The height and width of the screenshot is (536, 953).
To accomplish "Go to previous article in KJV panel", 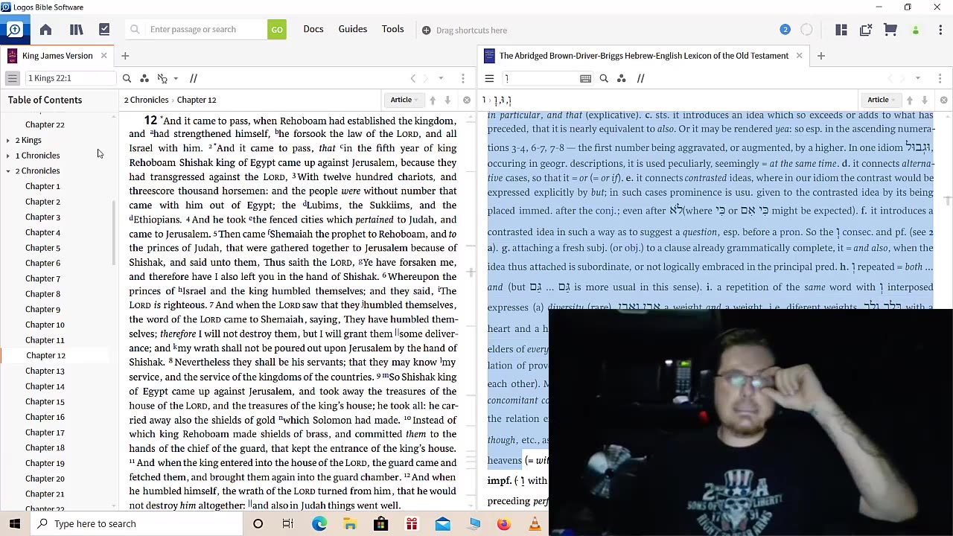I will (433, 100).
